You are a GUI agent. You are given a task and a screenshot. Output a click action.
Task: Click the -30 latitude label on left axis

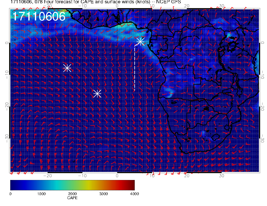pyautogui.click(x=7, y=139)
